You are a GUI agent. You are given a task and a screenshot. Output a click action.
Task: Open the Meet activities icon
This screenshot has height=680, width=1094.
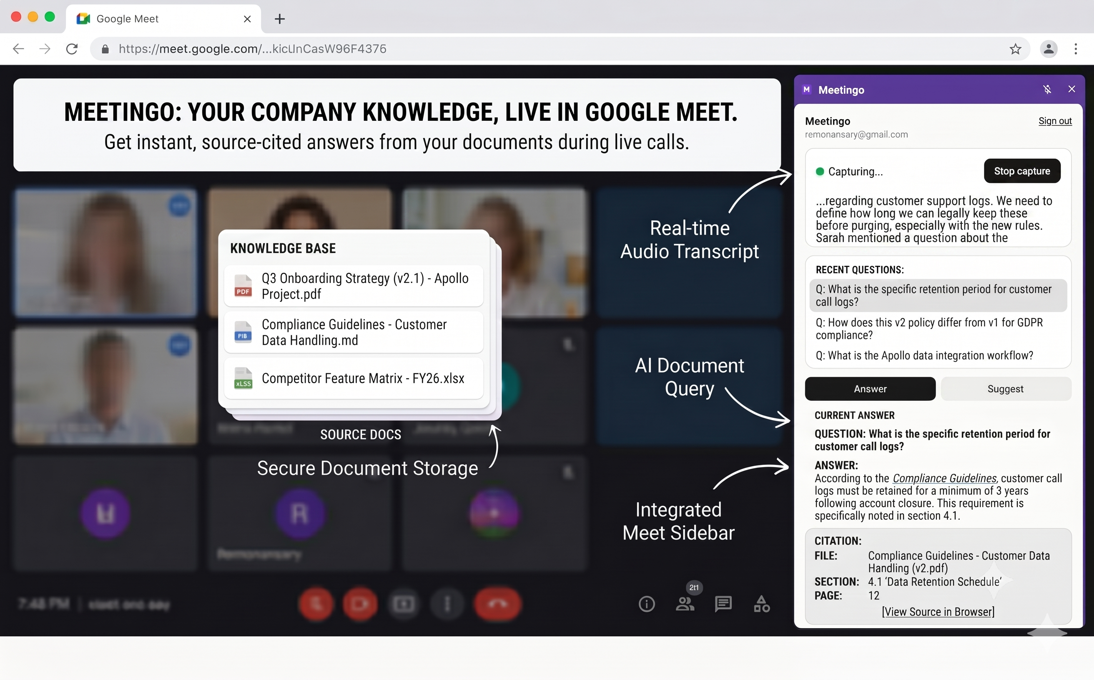[761, 604]
